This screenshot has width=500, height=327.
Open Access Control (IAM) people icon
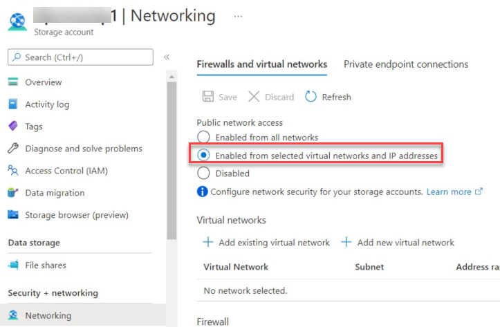point(13,171)
